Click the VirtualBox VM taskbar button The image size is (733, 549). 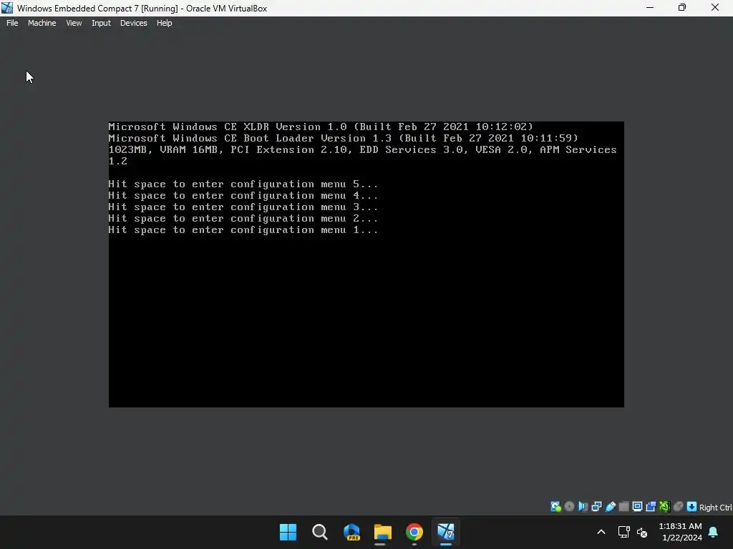446,532
